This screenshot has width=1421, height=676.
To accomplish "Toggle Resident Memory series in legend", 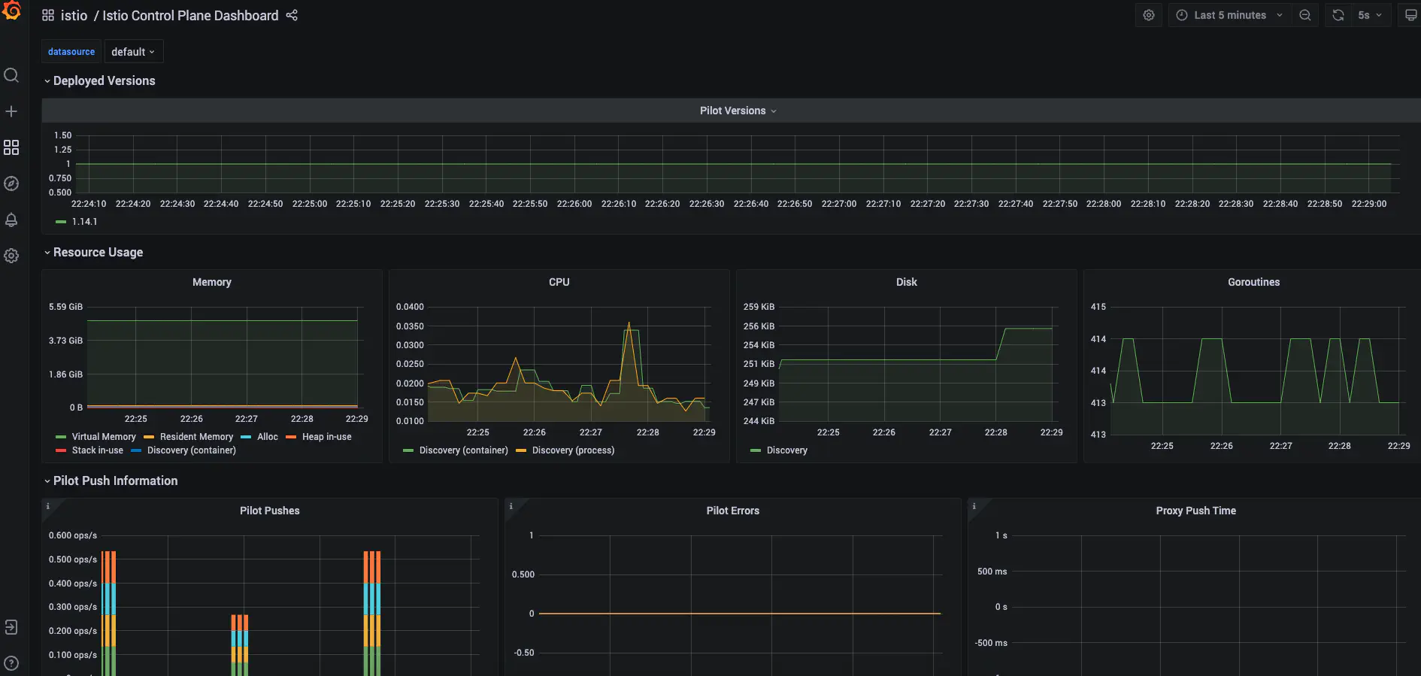I will (x=196, y=437).
